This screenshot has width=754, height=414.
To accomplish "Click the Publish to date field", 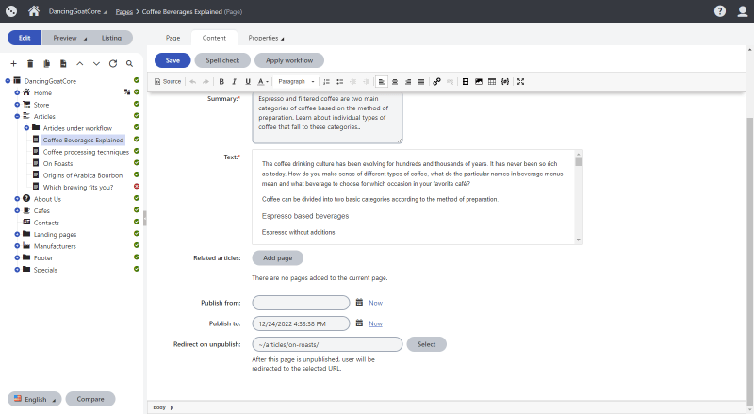I will point(301,323).
